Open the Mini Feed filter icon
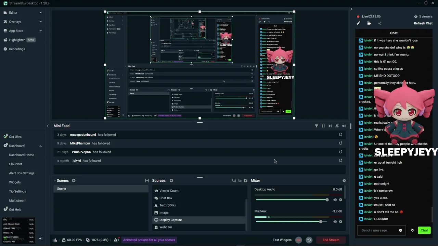 [316, 126]
